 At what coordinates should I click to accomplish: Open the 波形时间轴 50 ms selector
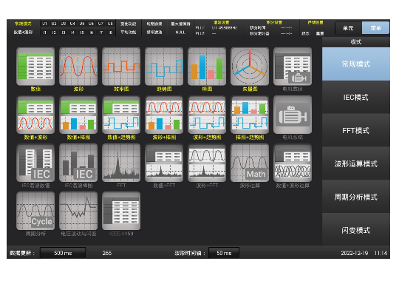point(224,253)
